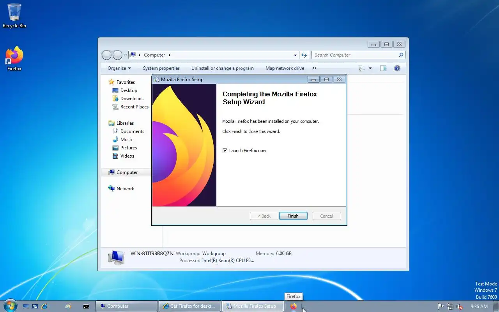The height and width of the screenshot is (312, 499).
Task: Select Libraries in the navigation pane
Action: (x=125, y=123)
